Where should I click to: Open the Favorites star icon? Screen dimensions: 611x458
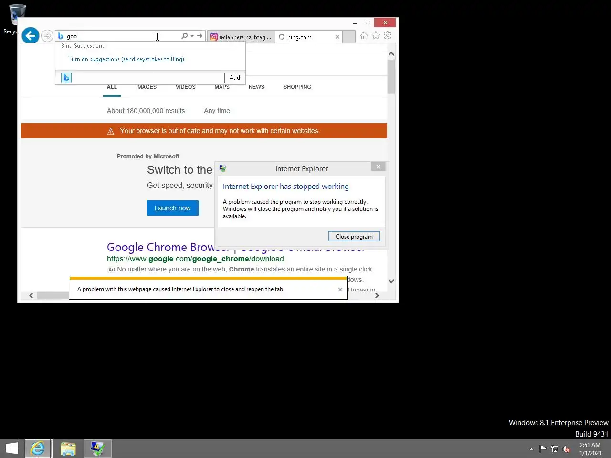tap(376, 36)
